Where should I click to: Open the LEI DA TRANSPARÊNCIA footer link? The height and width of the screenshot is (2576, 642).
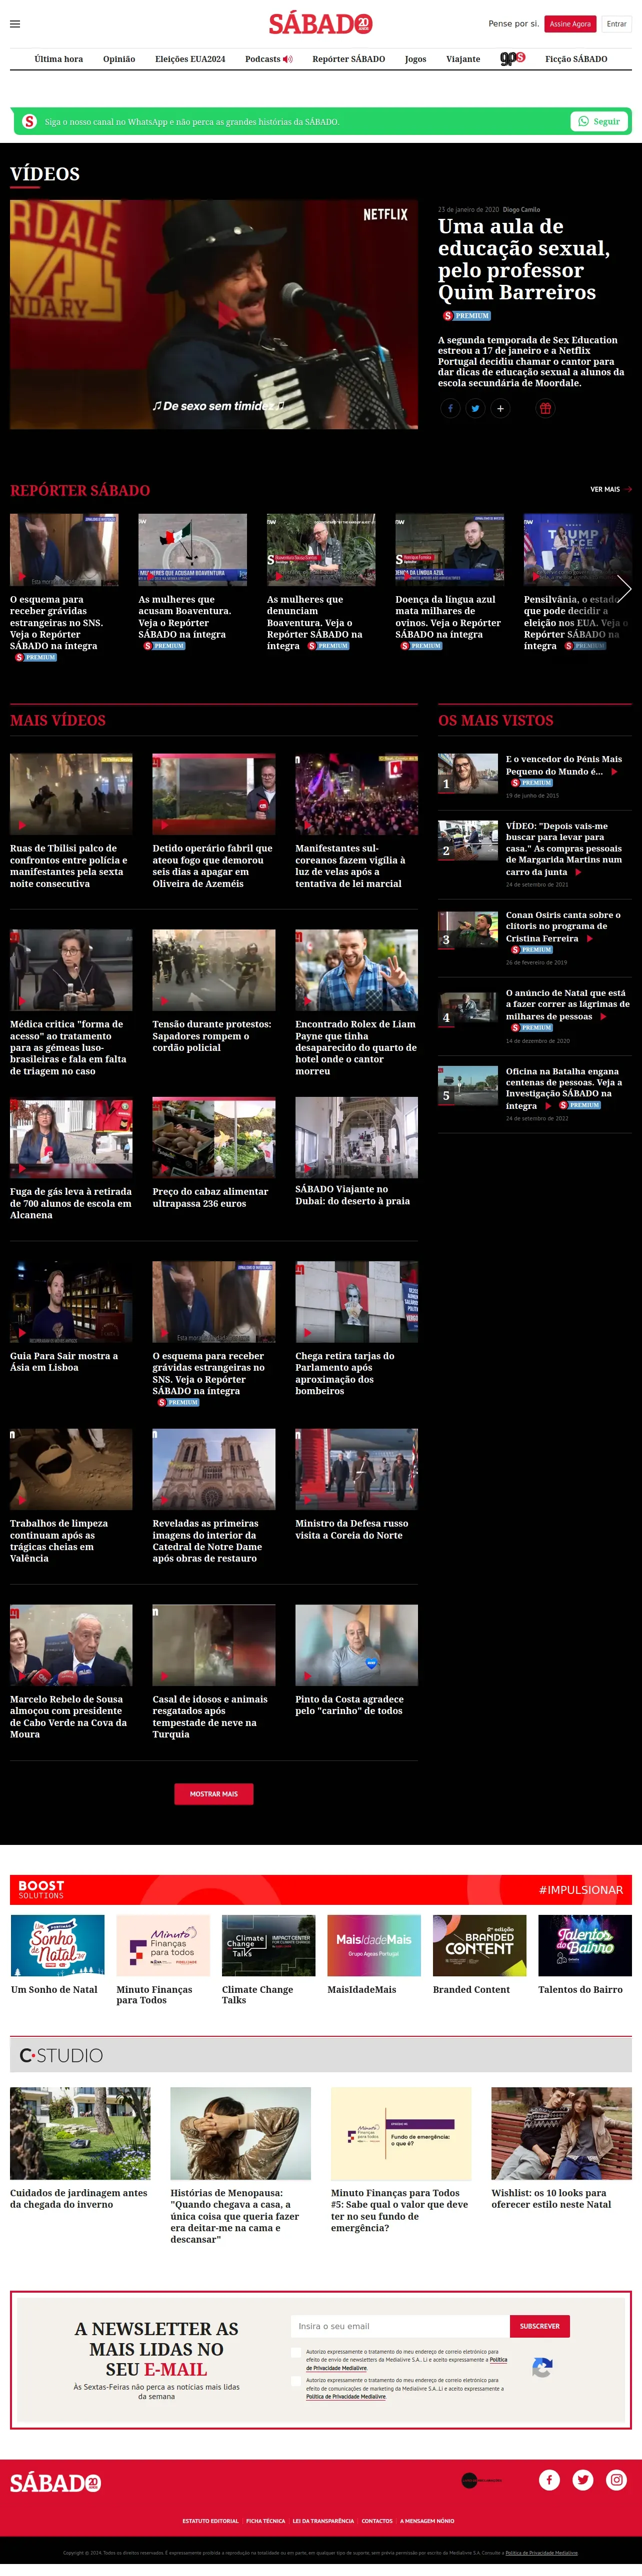tap(323, 2521)
